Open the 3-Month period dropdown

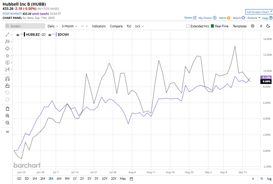pyautogui.click(x=69, y=26)
